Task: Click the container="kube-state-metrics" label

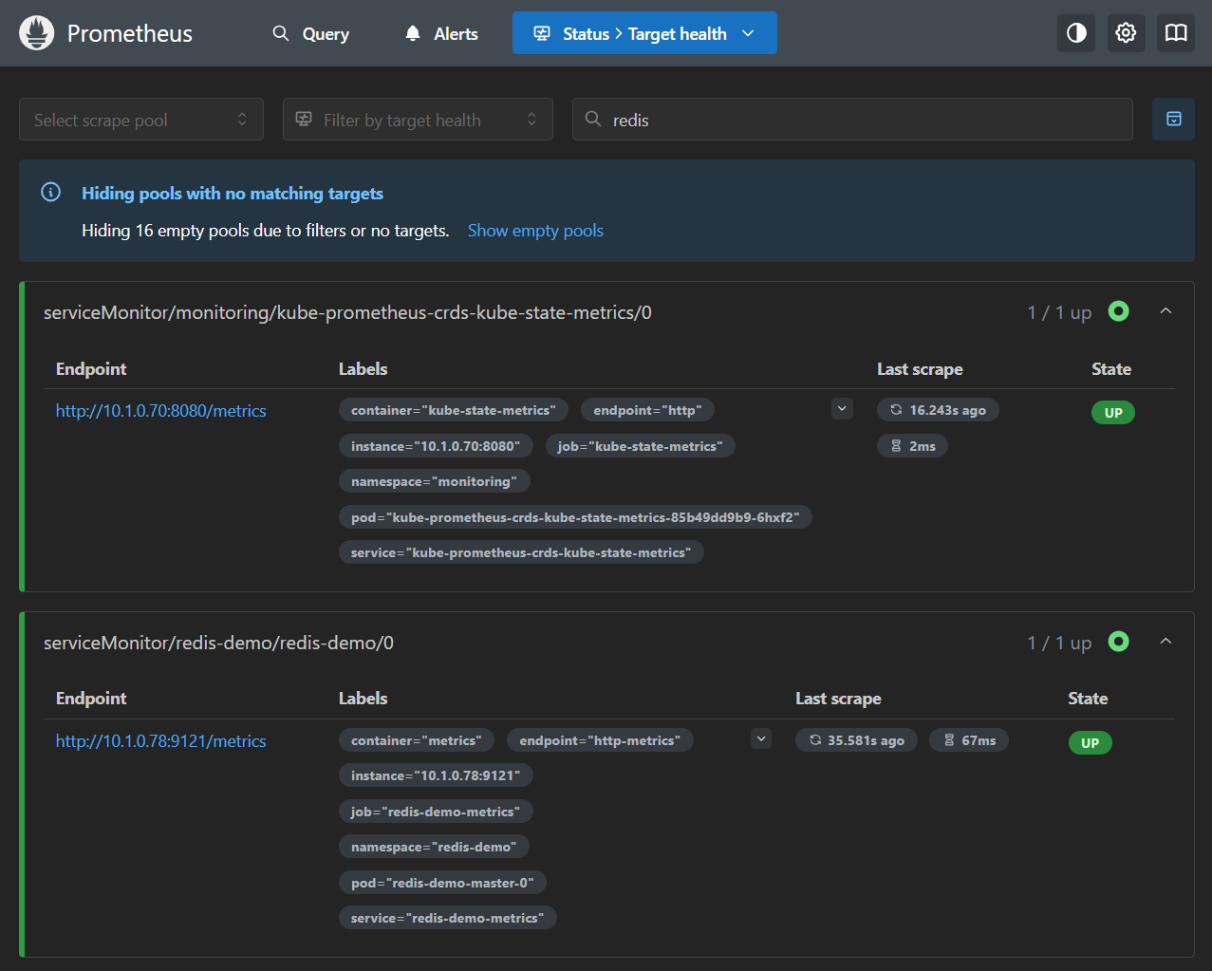Action: (454, 410)
